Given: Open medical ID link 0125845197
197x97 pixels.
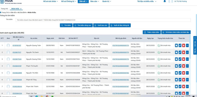Looking at the screenshot, I should click(x=17, y=66).
